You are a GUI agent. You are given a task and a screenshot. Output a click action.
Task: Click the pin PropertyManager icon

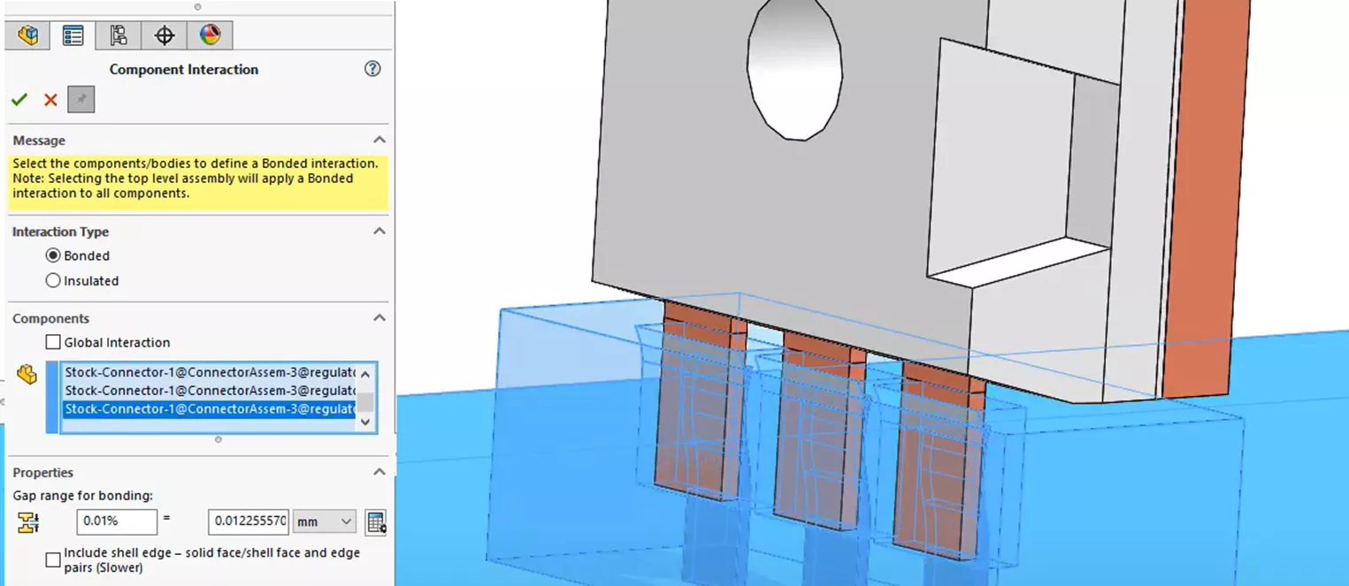click(80, 99)
